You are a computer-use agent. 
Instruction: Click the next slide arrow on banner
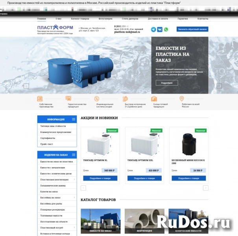click(219, 86)
